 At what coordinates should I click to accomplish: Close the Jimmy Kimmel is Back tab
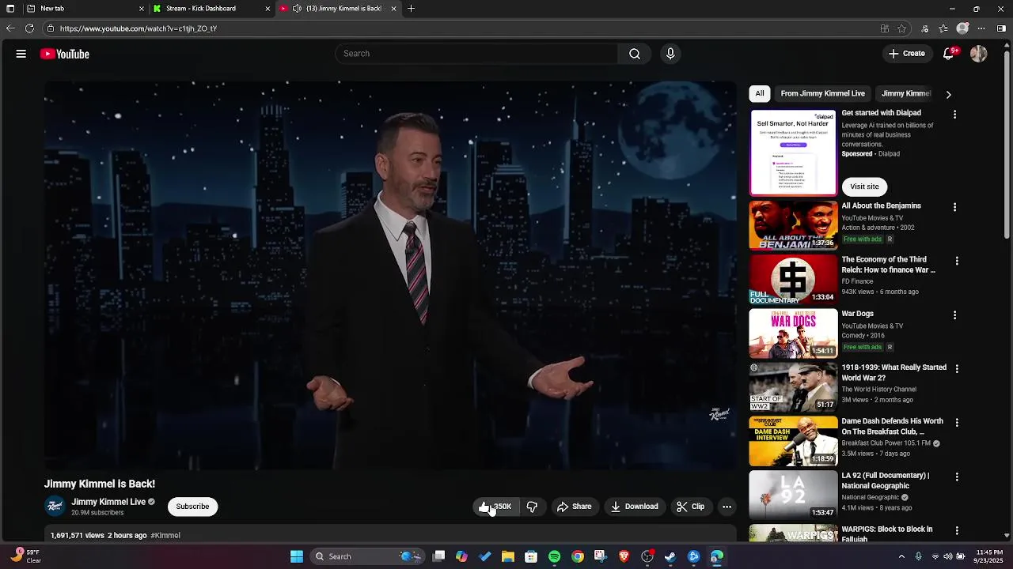[x=394, y=9]
